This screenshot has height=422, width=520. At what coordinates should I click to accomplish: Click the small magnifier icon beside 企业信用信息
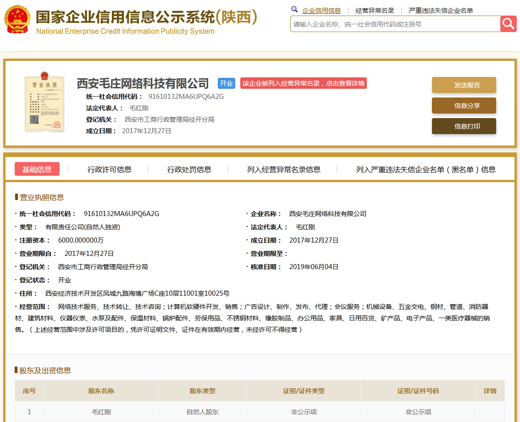[x=294, y=10]
